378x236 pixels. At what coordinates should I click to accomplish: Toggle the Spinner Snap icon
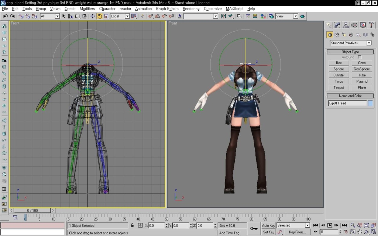click(171, 16)
